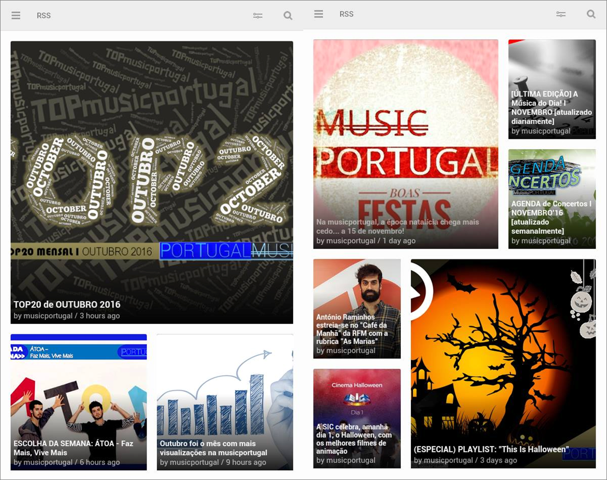This screenshot has height=480, width=607.
Task: Click the filter sliders icon in right panel
Action: (x=561, y=14)
